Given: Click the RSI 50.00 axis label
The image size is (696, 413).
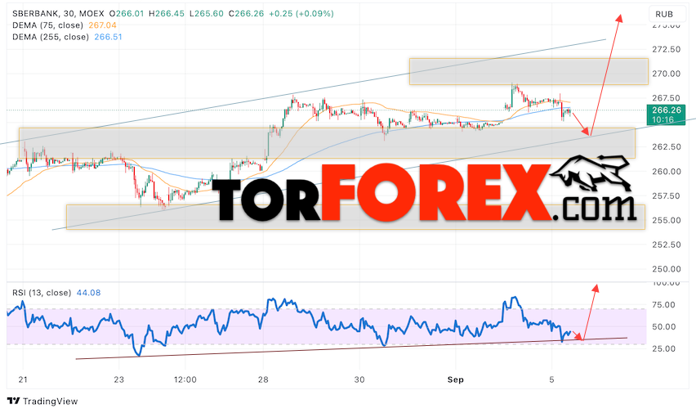Looking at the screenshot, I should click(663, 327).
